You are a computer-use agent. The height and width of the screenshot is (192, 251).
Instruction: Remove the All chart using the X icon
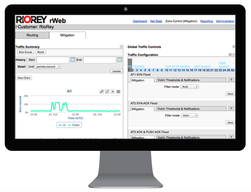(113, 92)
